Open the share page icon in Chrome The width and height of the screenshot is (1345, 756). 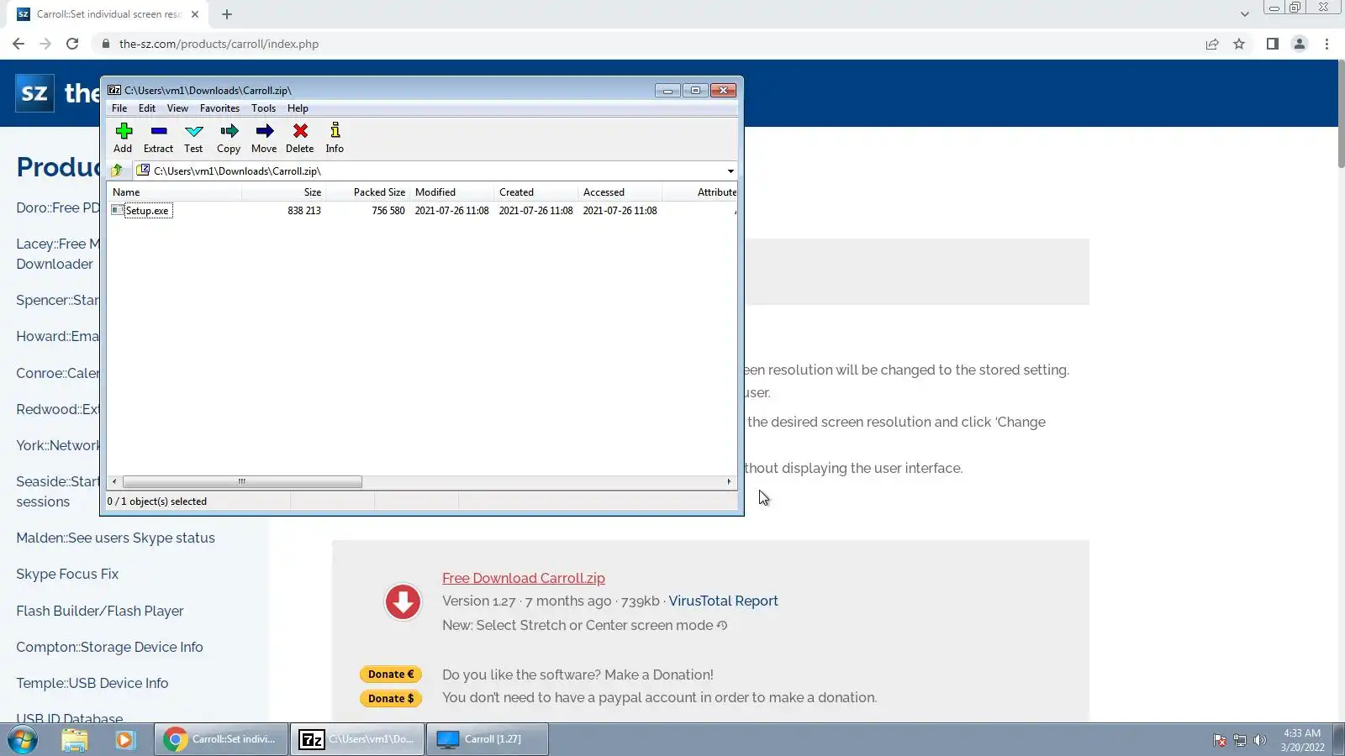[1212, 44]
